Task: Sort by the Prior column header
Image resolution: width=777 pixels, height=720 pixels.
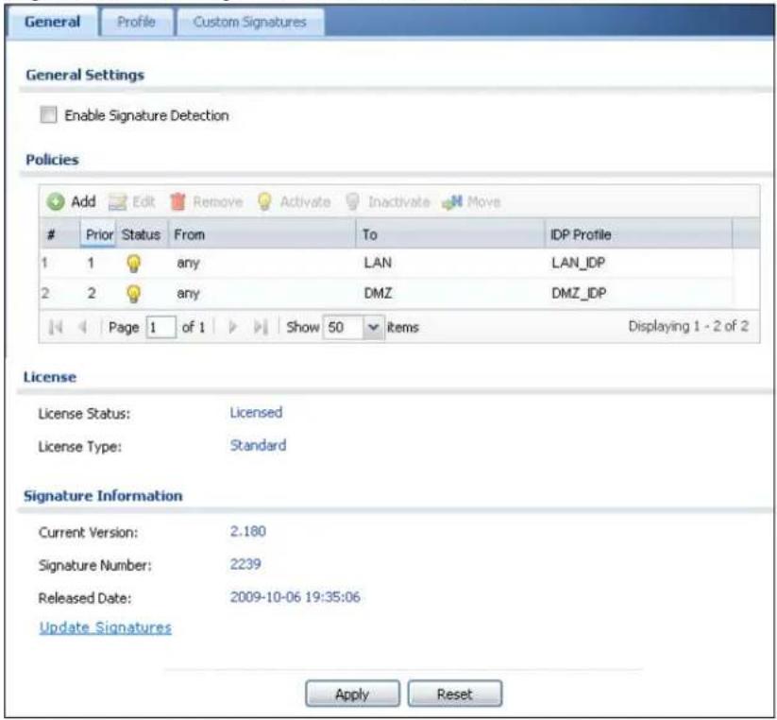Action: coord(98,234)
